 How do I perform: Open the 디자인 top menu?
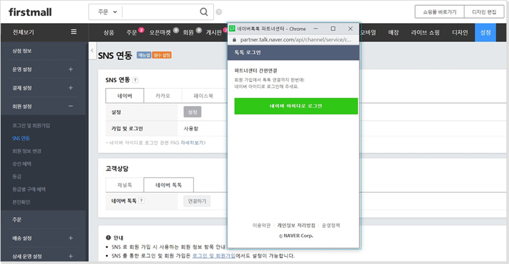(460, 32)
